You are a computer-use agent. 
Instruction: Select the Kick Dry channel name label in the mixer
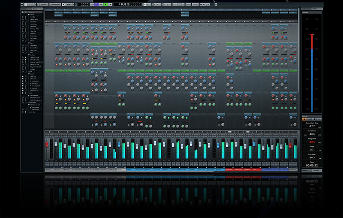(x=131, y=170)
